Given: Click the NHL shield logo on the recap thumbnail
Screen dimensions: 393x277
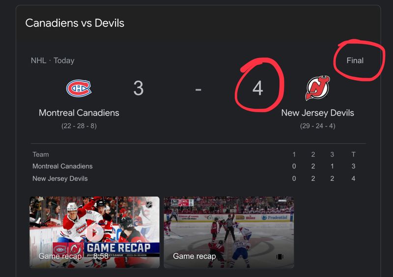Looking at the screenshot, I should pyautogui.click(x=149, y=204).
